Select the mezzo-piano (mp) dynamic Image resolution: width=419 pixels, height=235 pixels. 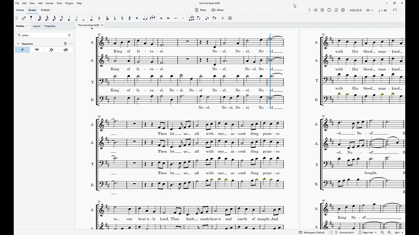(x=37, y=50)
